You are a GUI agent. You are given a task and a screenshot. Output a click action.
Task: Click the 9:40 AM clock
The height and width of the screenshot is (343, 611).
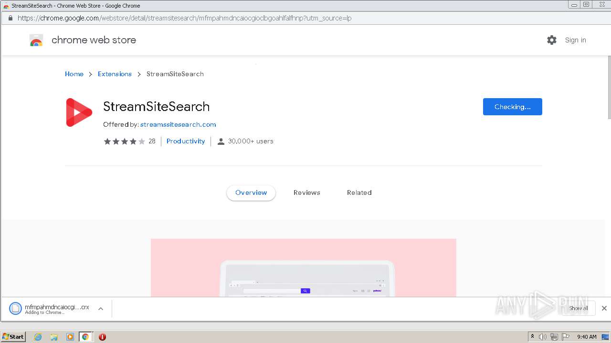pyautogui.click(x=587, y=337)
